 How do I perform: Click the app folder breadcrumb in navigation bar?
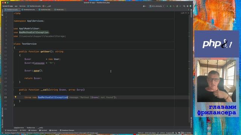pos(16,6)
